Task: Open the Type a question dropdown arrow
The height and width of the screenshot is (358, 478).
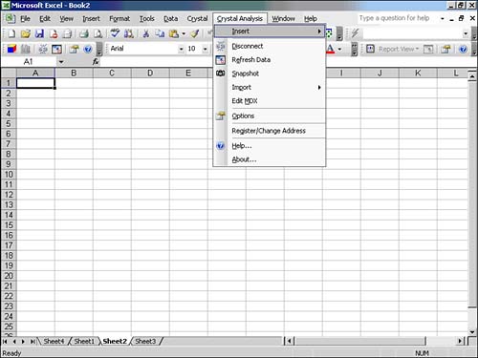Action: point(443,18)
